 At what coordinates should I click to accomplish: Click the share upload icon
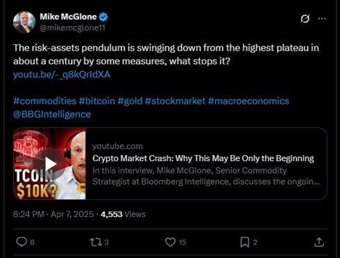tap(319, 242)
